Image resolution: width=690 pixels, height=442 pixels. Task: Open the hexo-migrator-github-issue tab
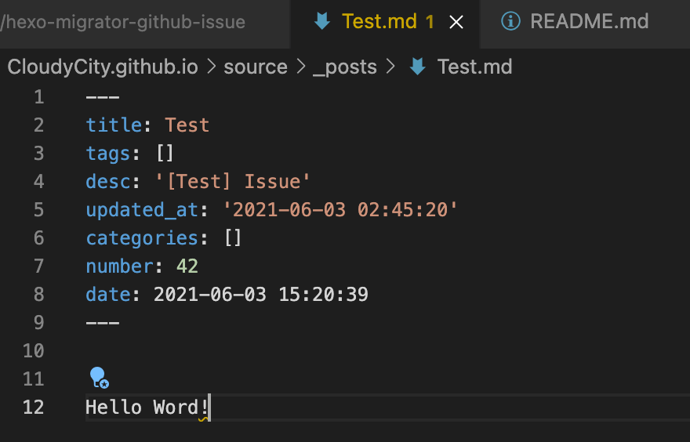point(123,21)
